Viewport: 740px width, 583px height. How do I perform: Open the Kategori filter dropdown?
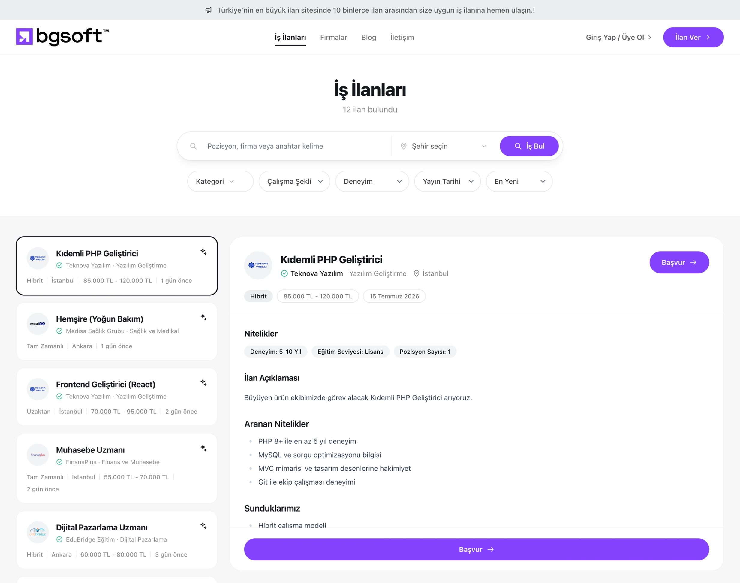220,181
